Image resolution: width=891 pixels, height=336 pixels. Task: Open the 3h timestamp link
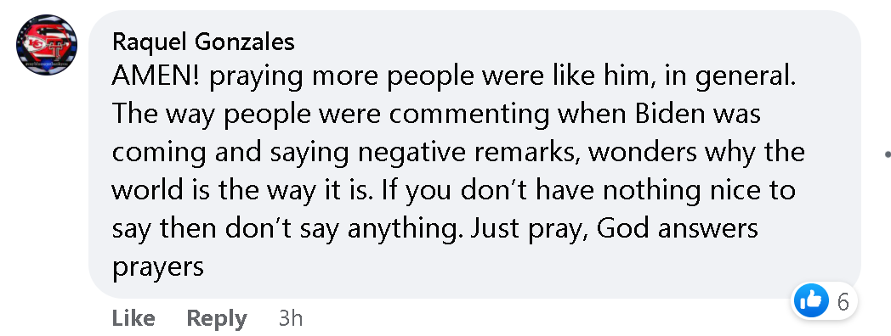291,318
